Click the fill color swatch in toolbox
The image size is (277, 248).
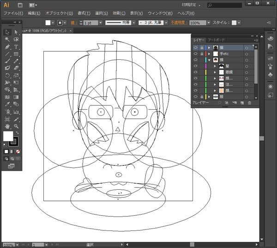coord(8,136)
